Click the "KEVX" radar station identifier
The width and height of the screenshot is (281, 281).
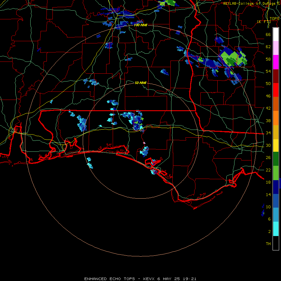coord(149,279)
